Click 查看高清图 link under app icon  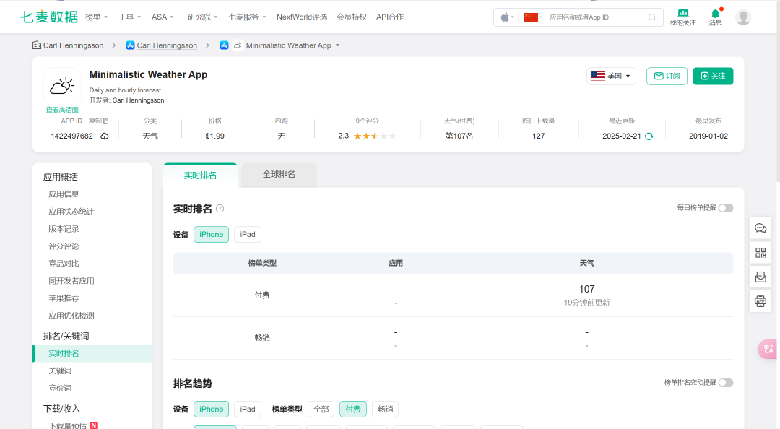point(62,110)
